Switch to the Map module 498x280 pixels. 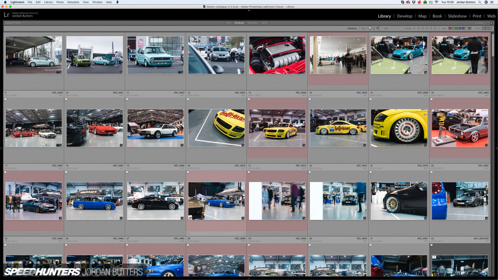click(422, 16)
